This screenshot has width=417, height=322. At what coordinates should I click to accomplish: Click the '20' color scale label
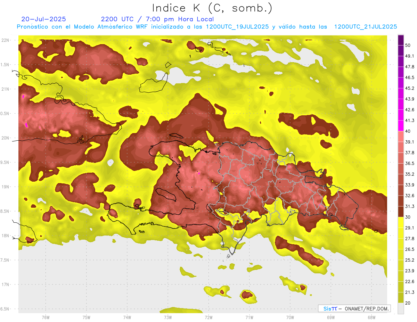click(408, 303)
